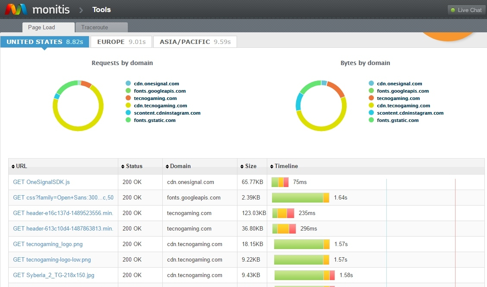Open GET css?family=Open+Sans request link
487x287 pixels.
click(x=63, y=197)
